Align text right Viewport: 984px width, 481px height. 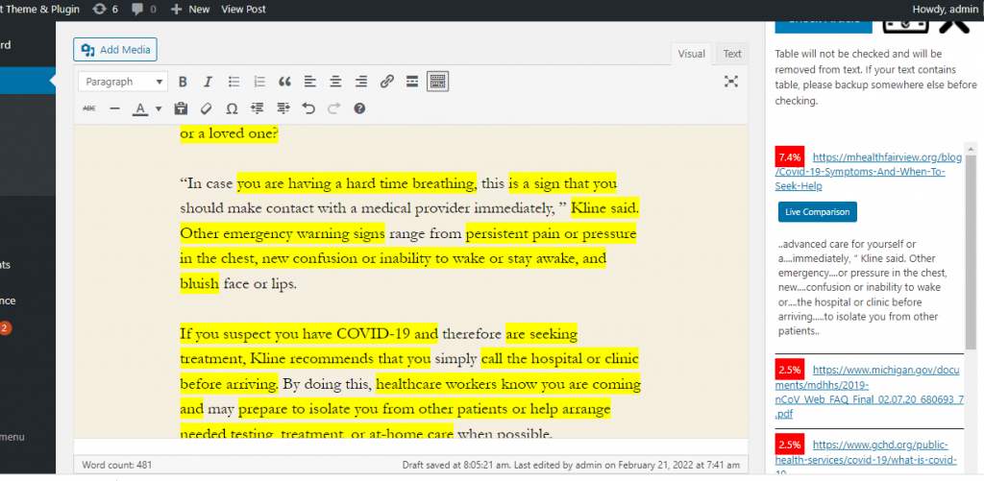[x=361, y=82]
